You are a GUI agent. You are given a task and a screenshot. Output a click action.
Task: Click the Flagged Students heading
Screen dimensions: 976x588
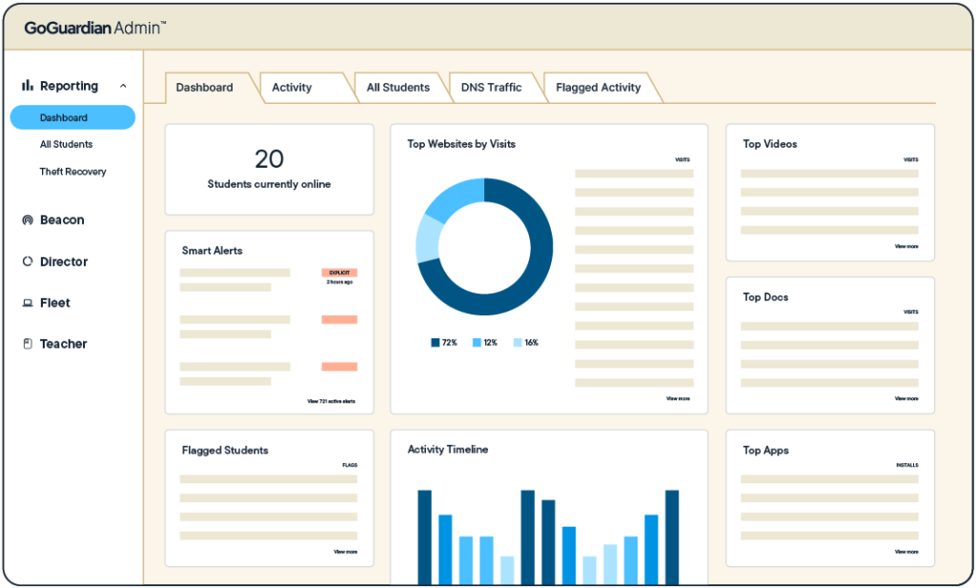225,450
